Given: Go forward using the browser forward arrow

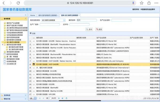Looking at the screenshot, I should click(11, 3).
